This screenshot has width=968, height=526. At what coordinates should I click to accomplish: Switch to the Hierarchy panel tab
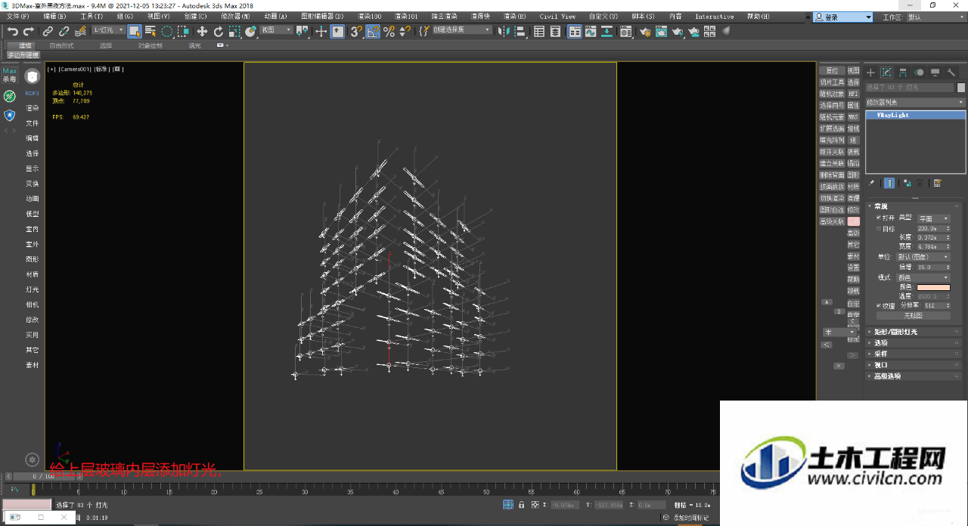[903, 73]
